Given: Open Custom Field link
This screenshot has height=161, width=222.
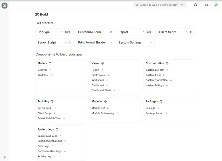Looking at the screenshot, I should click(x=153, y=75).
